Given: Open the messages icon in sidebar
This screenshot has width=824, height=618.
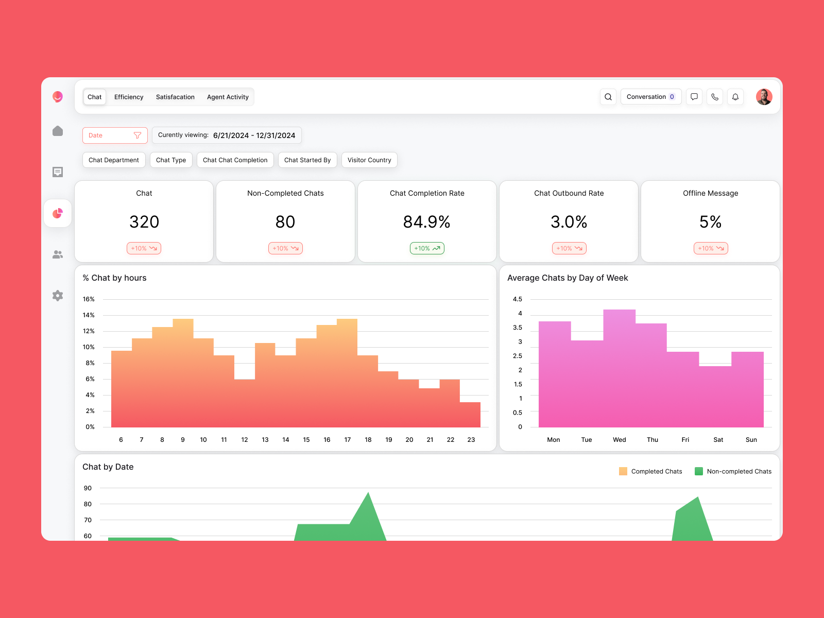Looking at the screenshot, I should (x=58, y=172).
